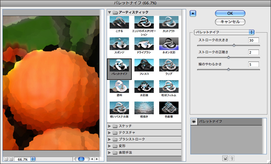
Task: Click the preview scroll right arrow
Action: coord(97,159)
